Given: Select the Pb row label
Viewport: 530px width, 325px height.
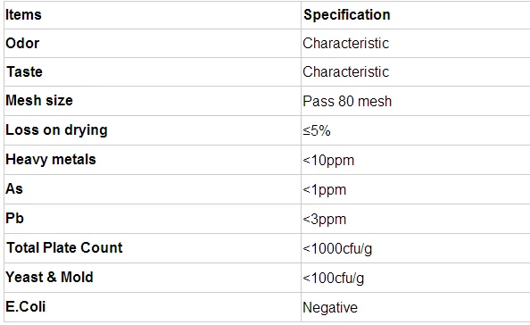Looking at the screenshot, I should coord(14,218).
